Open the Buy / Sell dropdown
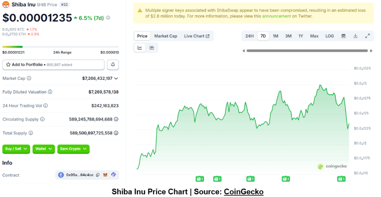Image resolution: width=381 pixels, height=197 pixels. point(16,149)
